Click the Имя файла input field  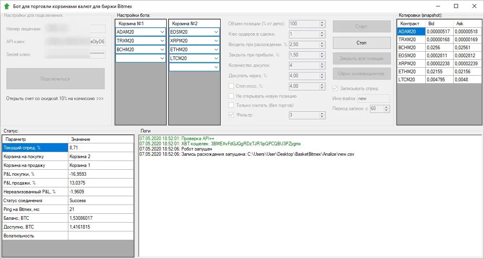tap(373, 98)
